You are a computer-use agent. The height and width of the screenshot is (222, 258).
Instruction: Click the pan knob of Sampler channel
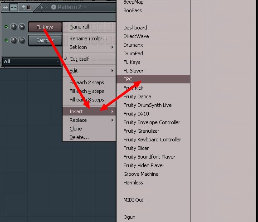point(14,40)
